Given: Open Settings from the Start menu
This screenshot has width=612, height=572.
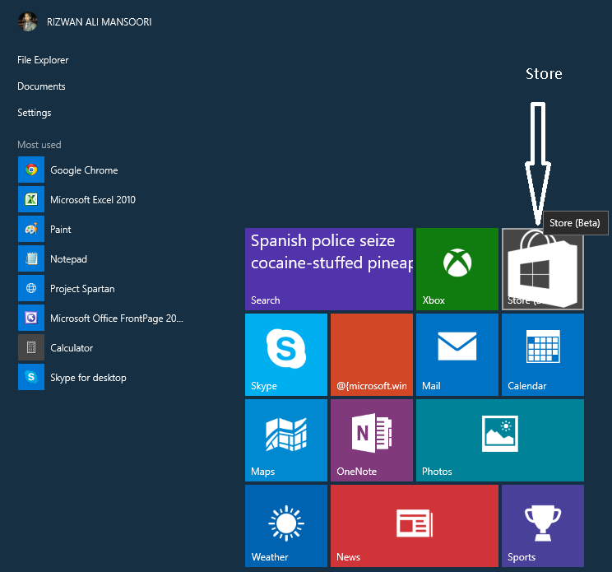Looking at the screenshot, I should tap(35, 113).
